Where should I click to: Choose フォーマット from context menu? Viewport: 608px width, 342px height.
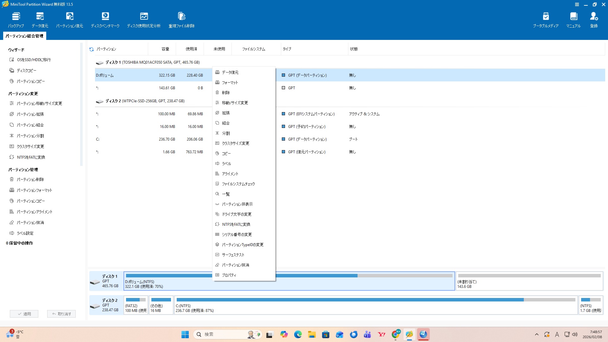click(x=230, y=83)
